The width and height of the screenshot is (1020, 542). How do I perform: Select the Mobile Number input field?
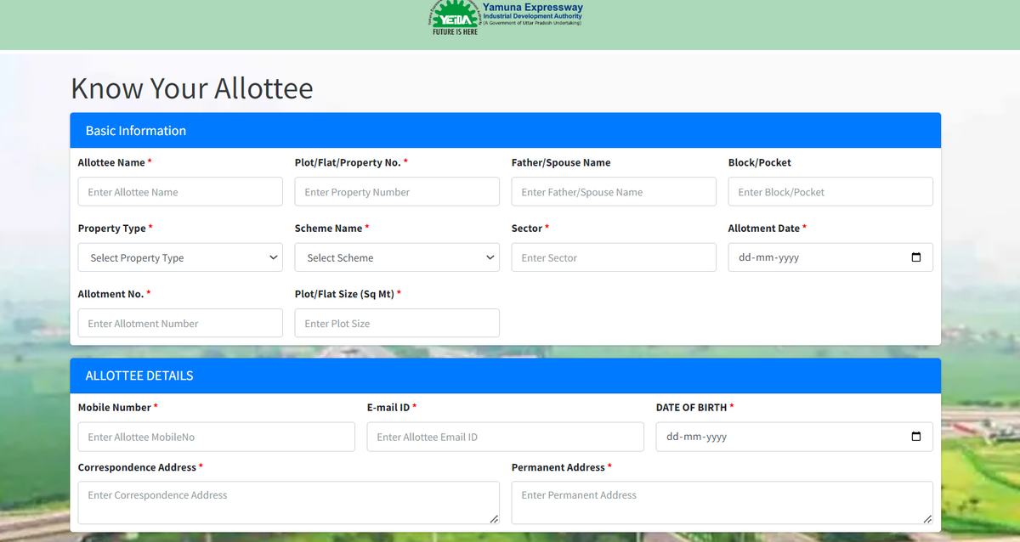coord(216,436)
